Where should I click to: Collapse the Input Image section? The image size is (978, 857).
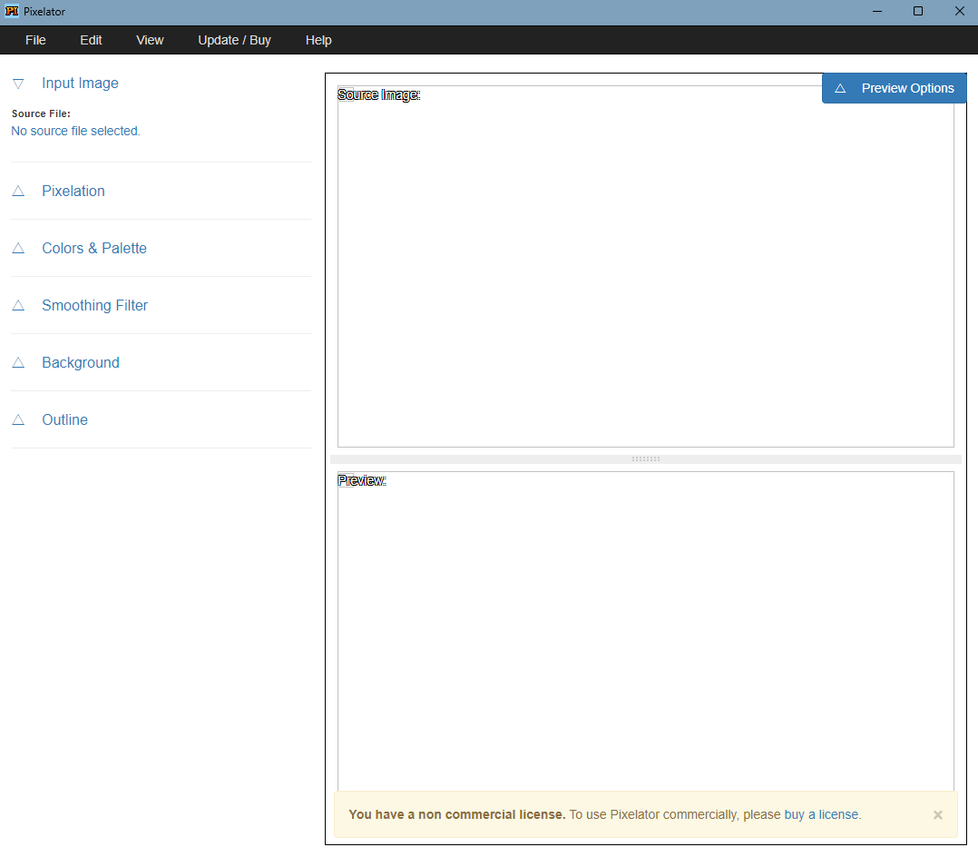80,84
